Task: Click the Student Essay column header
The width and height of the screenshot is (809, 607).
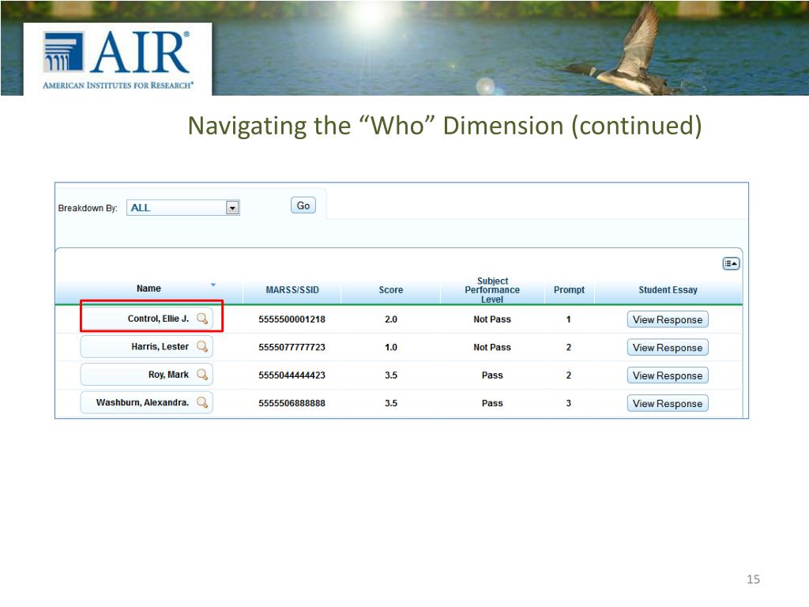Action: pyautogui.click(x=668, y=290)
